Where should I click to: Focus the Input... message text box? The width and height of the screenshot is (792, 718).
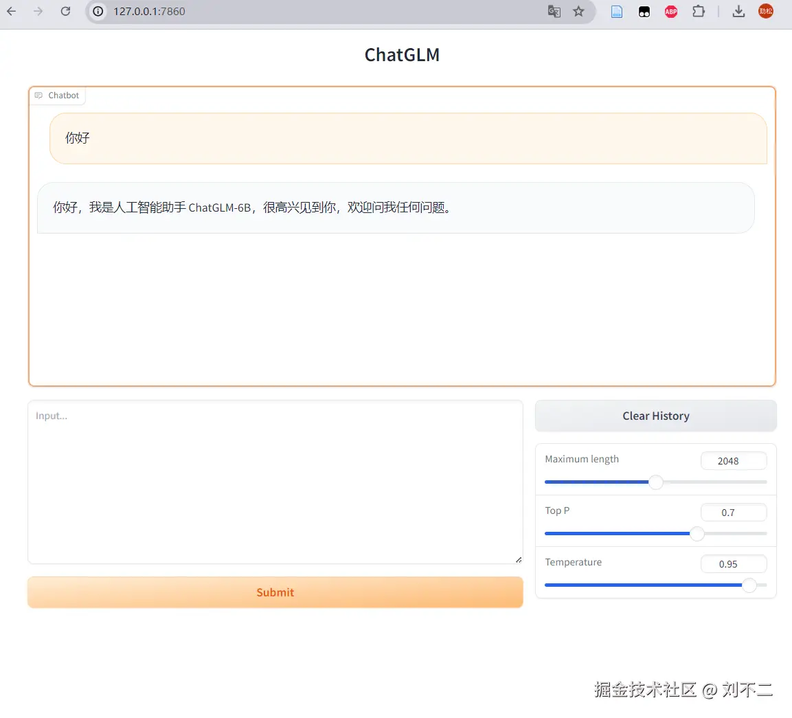tap(275, 482)
